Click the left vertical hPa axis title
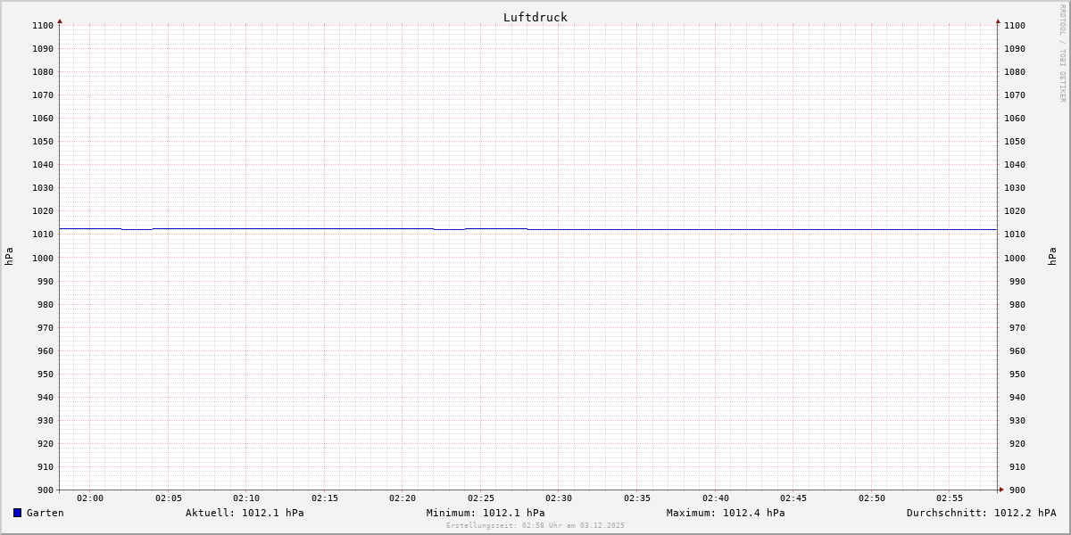Image resolution: width=1071 pixels, height=535 pixels. (9, 257)
